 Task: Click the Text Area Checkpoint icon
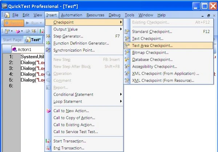coord(127,45)
